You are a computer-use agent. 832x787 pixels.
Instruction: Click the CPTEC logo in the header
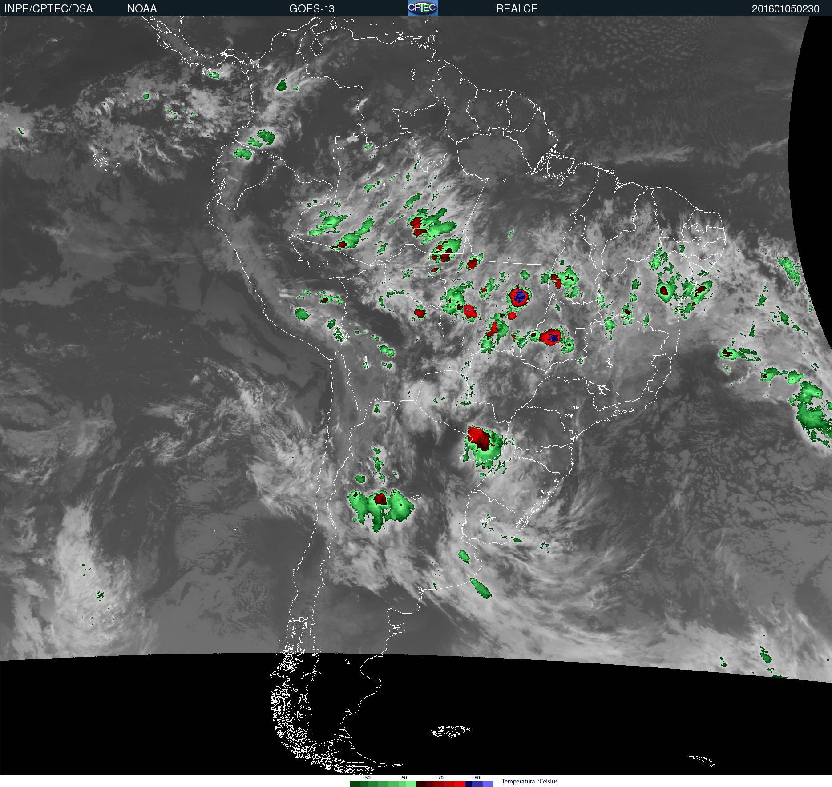(423, 8)
